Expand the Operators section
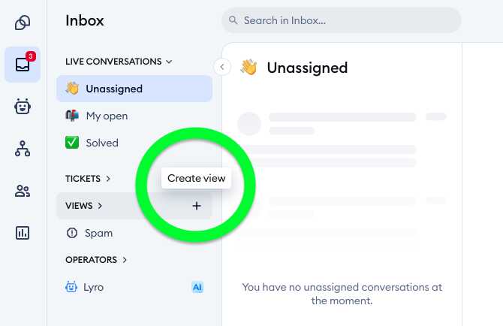This screenshot has width=503, height=326. (96, 260)
